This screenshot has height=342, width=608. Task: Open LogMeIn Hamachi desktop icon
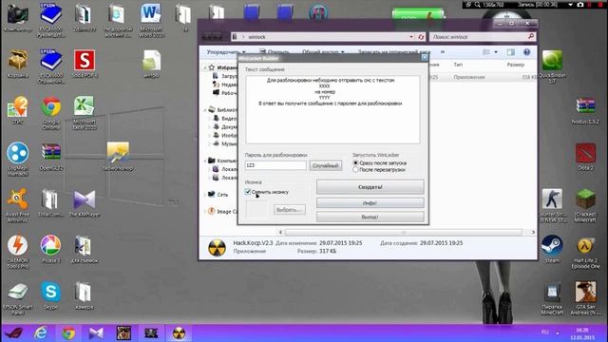tap(17, 159)
